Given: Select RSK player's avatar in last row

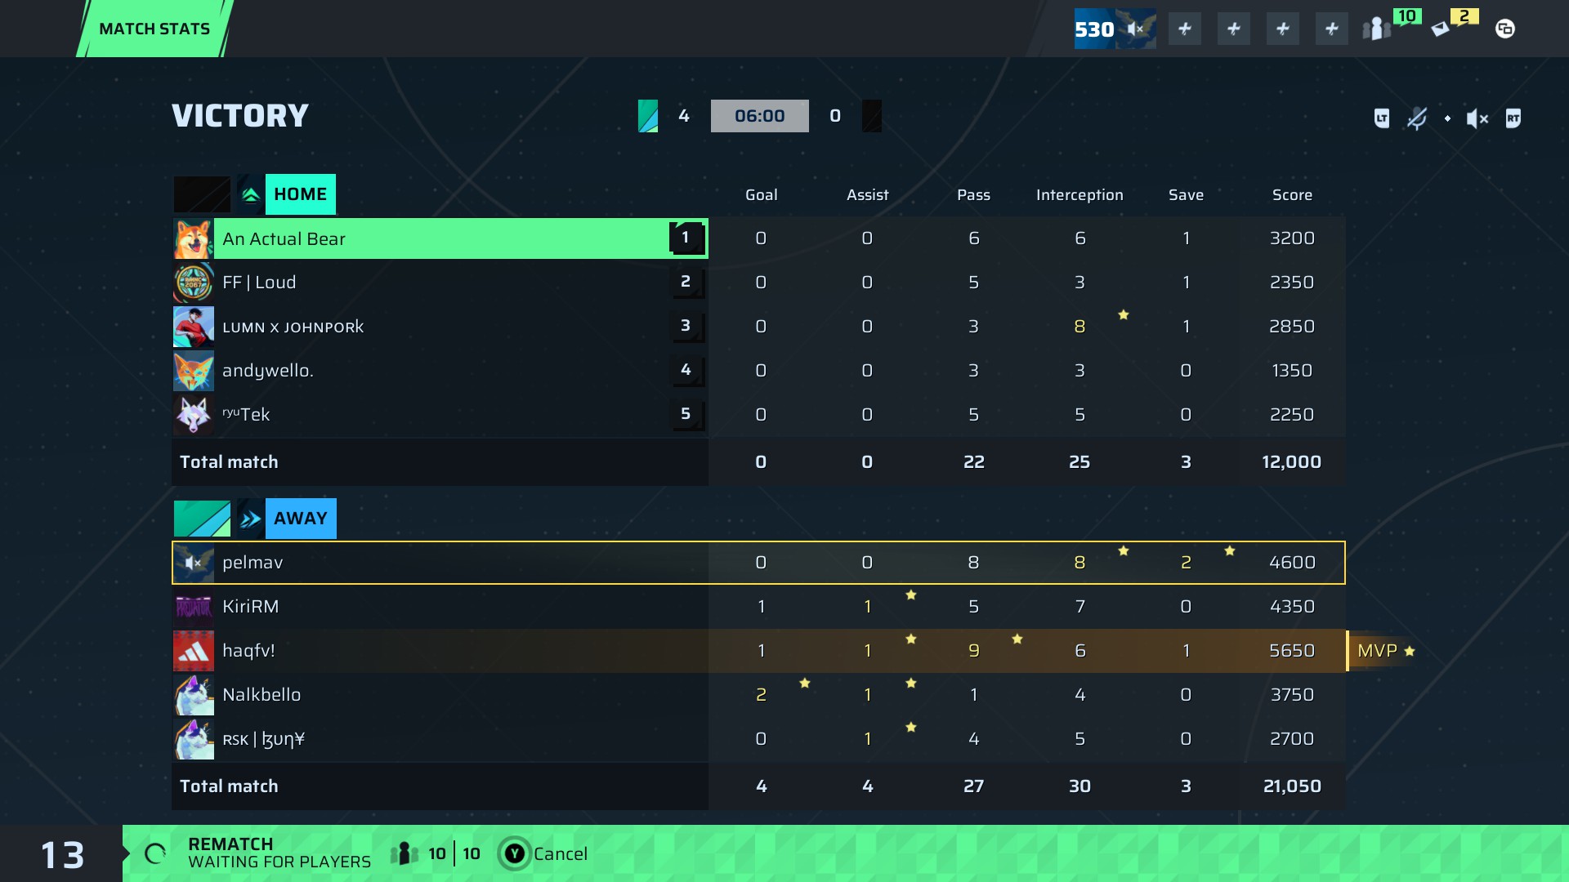Looking at the screenshot, I should [x=194, y=739].
